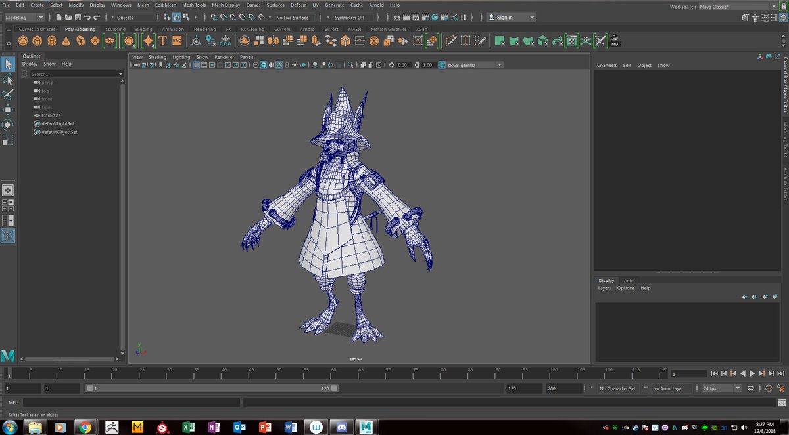
Task: Open the Modeling menu set dropdown
Action: 24,17
